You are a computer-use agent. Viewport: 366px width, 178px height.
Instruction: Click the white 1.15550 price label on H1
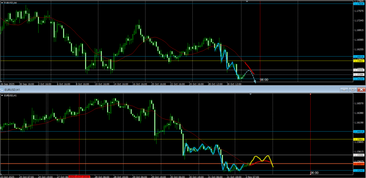pyautogui.click(x=358, y=155)
